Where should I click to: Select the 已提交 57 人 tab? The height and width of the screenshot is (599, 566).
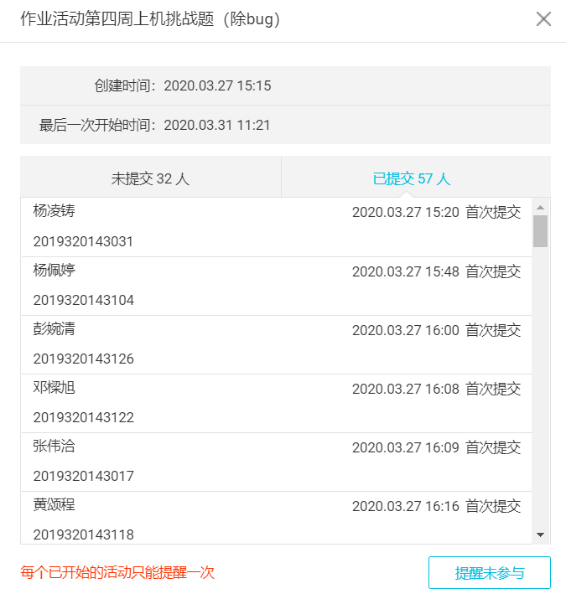click(412, 178)
